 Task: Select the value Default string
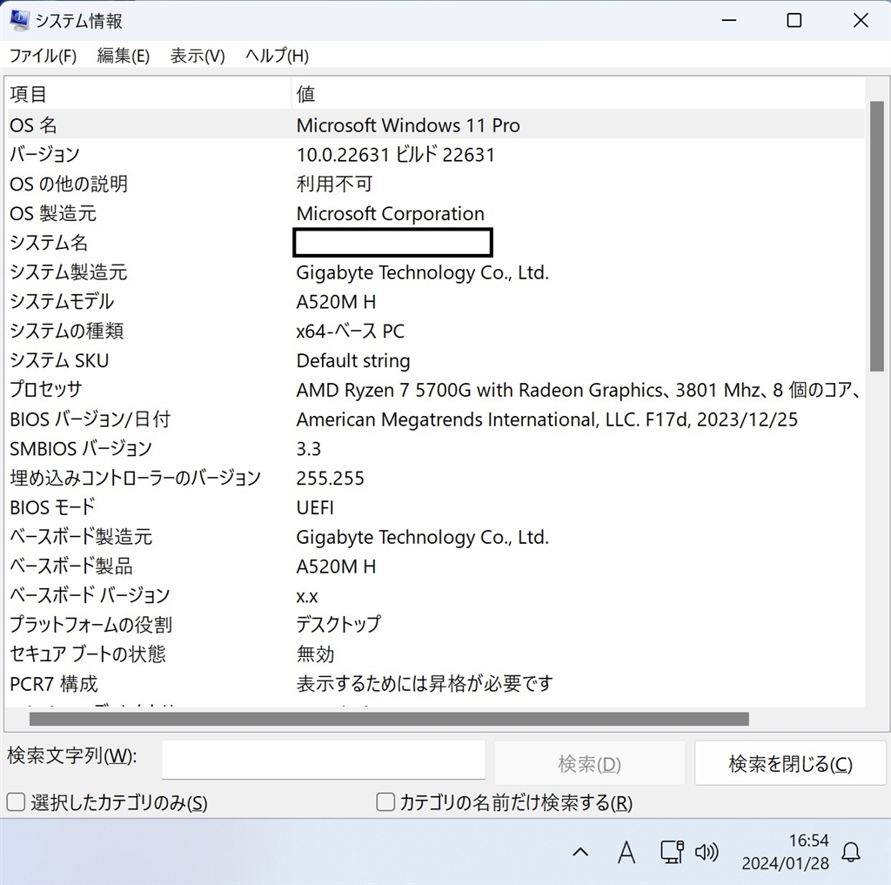click(353, 361)
